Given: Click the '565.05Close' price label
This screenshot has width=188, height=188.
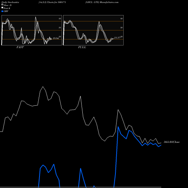Looking at the screenshot, I should 172,142.
